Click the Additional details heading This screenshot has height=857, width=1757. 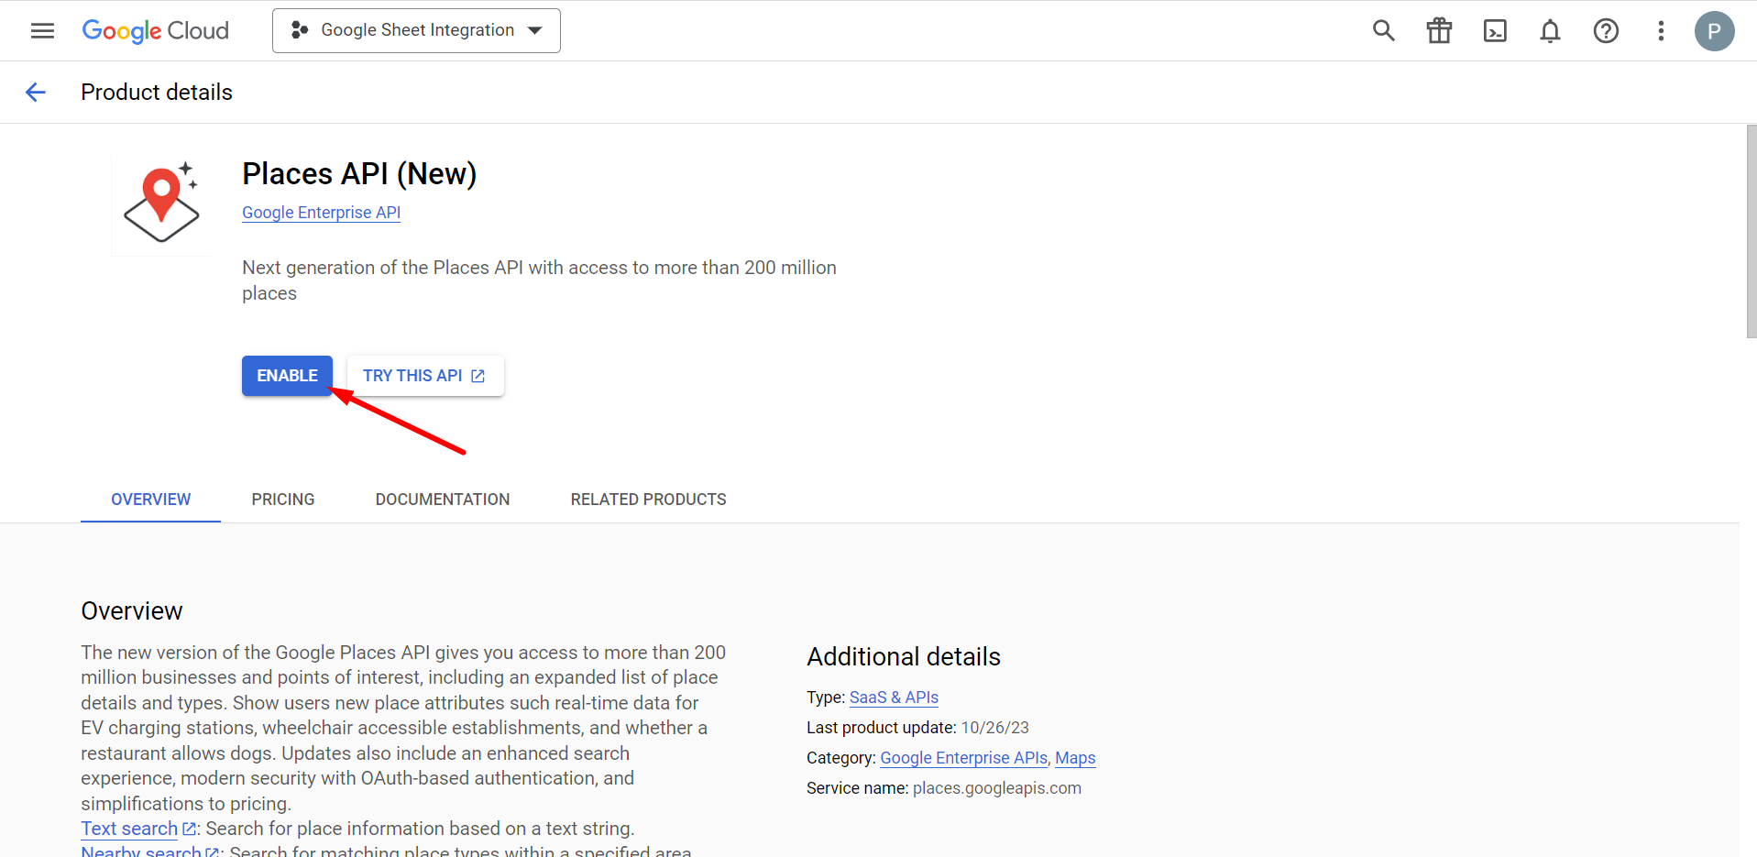point(904,657)
